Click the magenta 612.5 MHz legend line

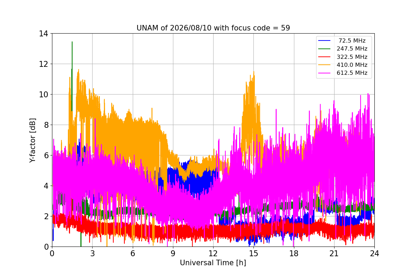click(326, 73)
